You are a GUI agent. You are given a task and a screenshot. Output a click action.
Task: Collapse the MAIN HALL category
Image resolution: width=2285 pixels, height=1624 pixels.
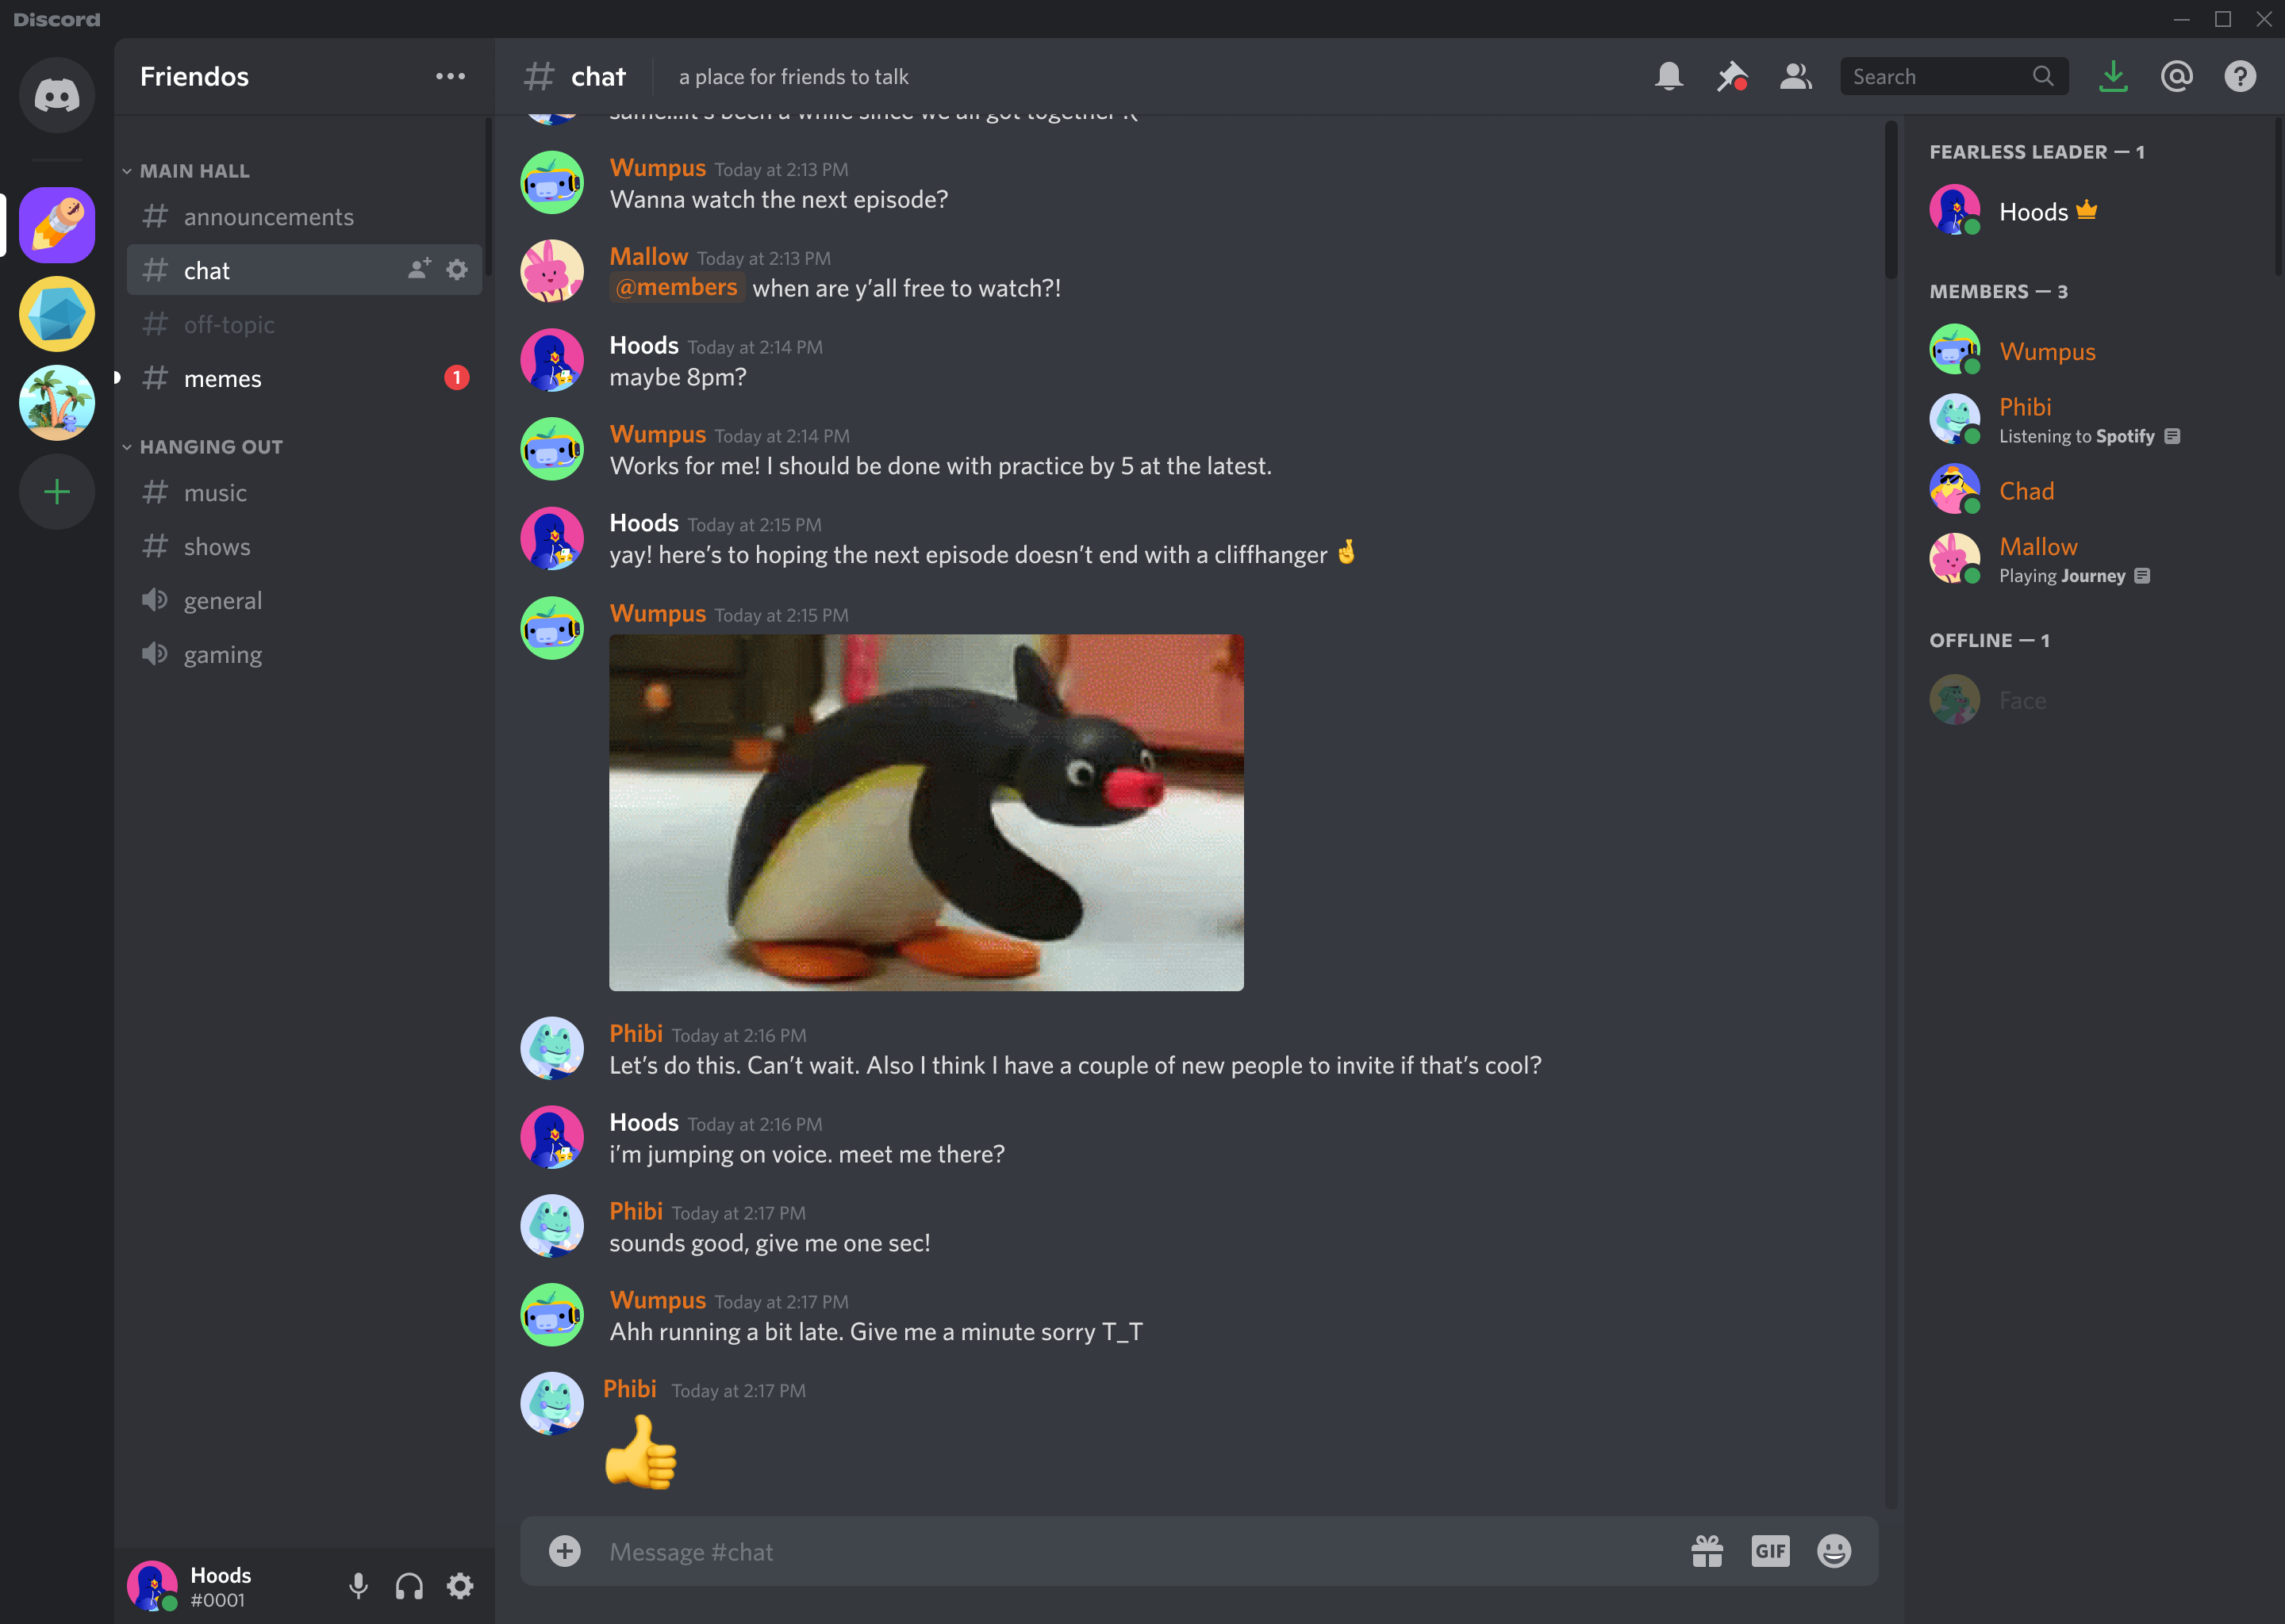click(x=195, y=170)
